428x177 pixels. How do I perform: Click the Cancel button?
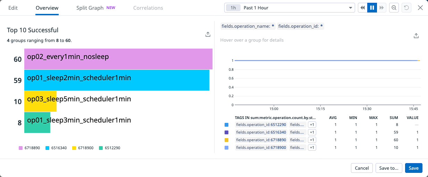pos(362,168)
